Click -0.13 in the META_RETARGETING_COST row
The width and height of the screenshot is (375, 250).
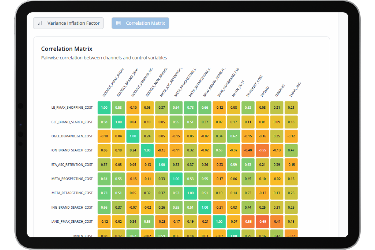pyautogui.click(x=262, y=193)
